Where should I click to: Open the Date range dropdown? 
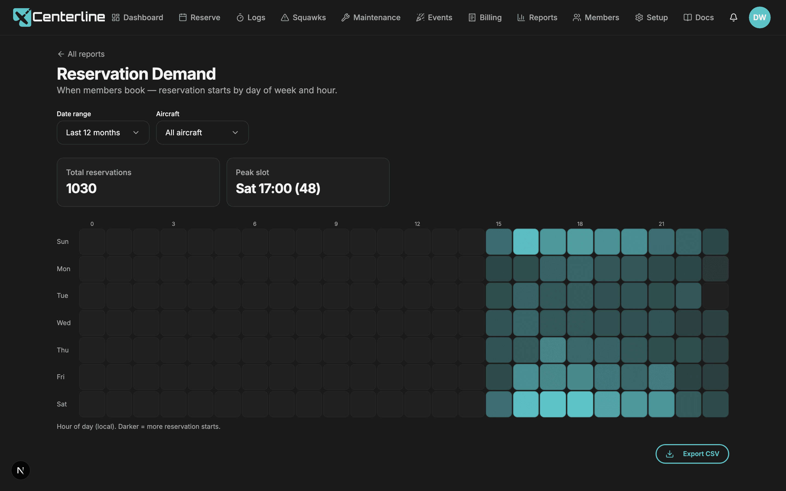103,133
